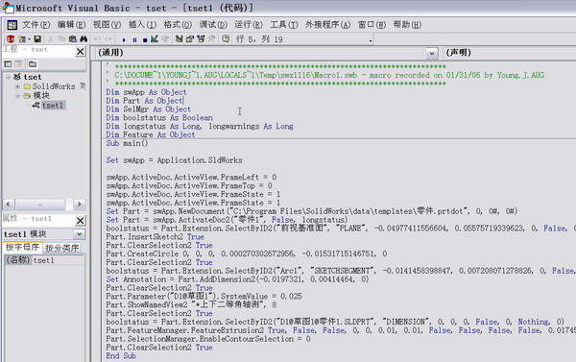Collapse the 模块 folder node
This screenshot has height=362, width=576.
click(17, 96)
